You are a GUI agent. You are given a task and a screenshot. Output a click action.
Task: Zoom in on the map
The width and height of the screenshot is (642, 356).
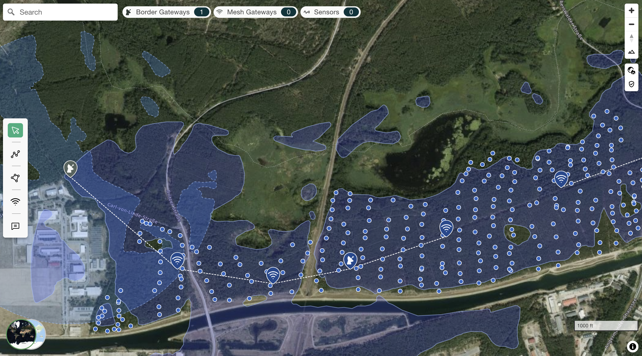tap(631, 10)
